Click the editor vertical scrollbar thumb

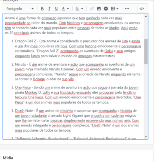point(146,51)
